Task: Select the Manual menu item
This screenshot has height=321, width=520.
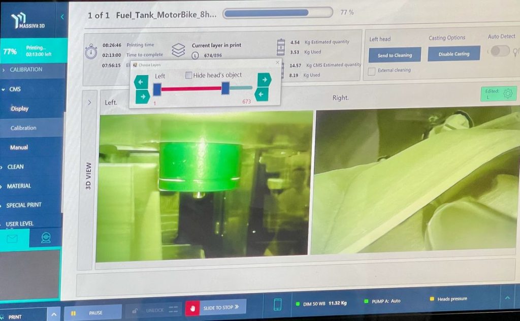Action: pyautogui.click(x=19, y=147)
